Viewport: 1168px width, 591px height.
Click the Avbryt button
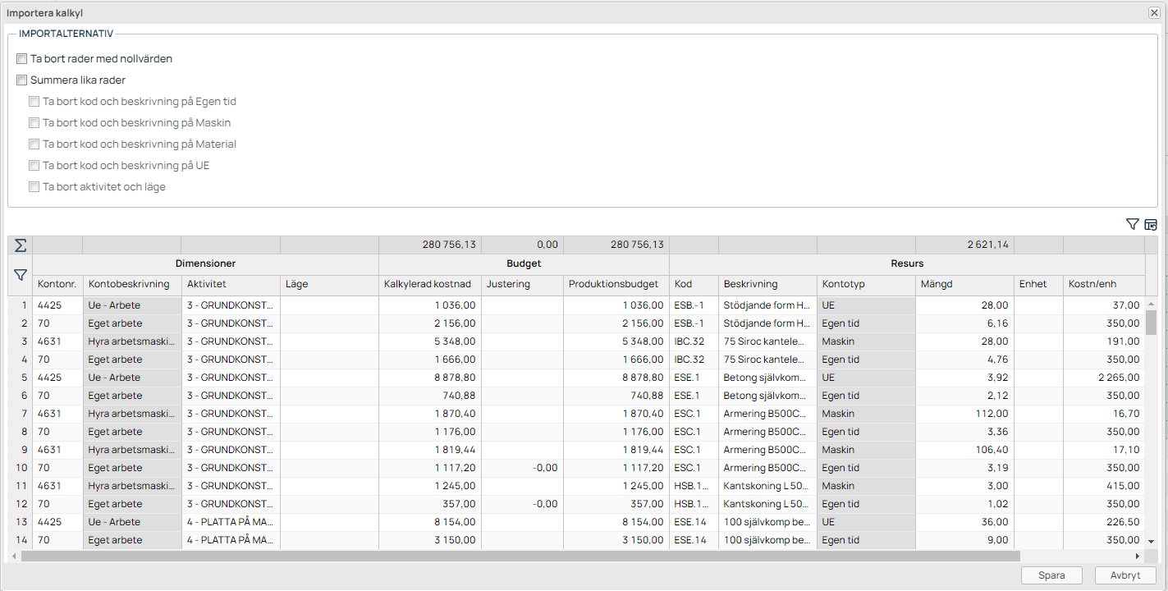point(1125,575)
